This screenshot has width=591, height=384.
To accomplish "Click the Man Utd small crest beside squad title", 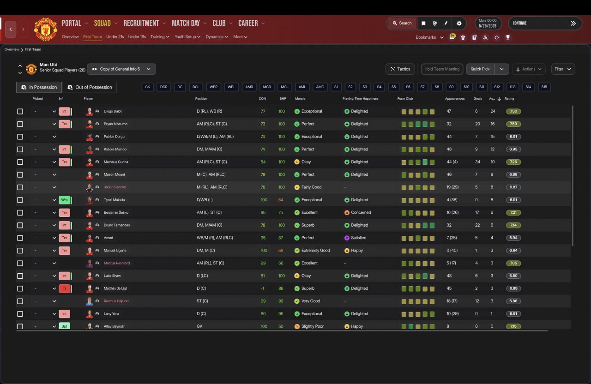I will click(31, 69).
